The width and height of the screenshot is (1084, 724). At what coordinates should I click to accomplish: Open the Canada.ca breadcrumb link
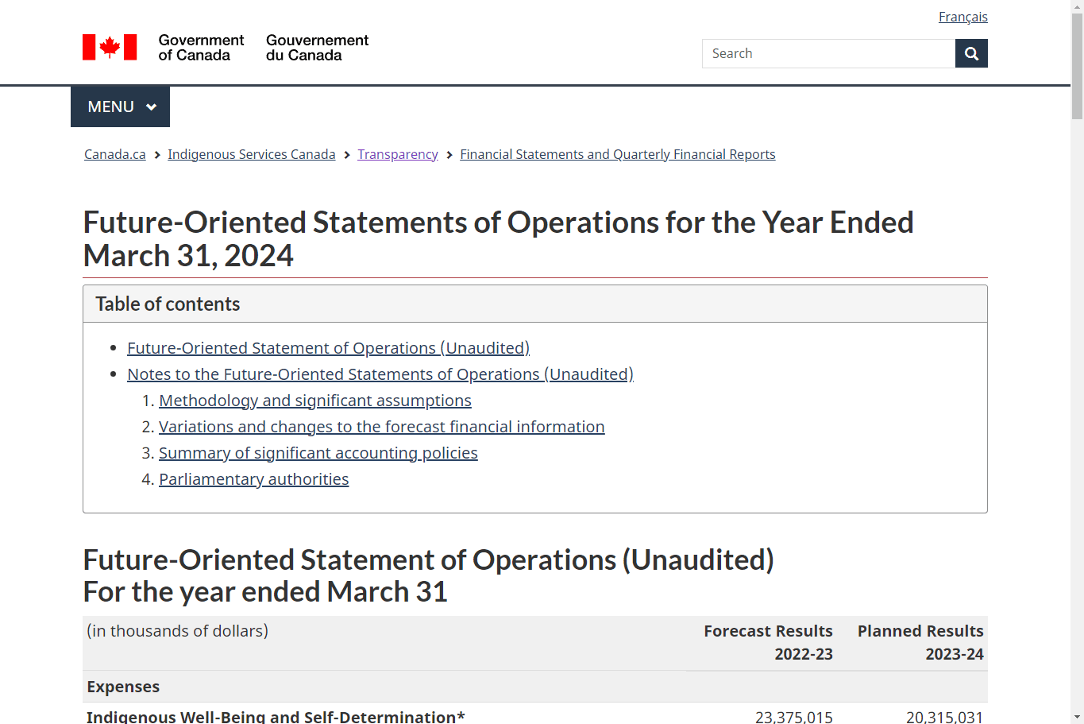pos(114,154)
